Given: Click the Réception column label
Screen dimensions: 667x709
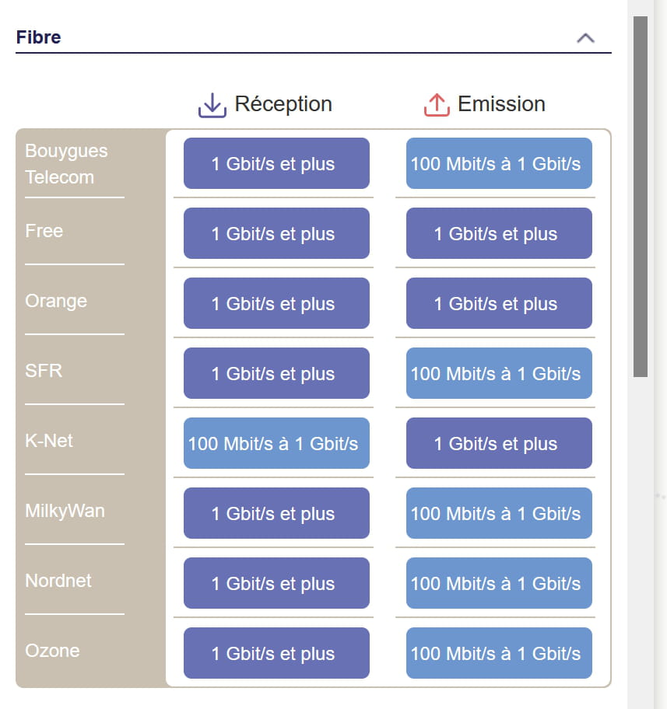Looking at the screenshot, I should point(283,104).
